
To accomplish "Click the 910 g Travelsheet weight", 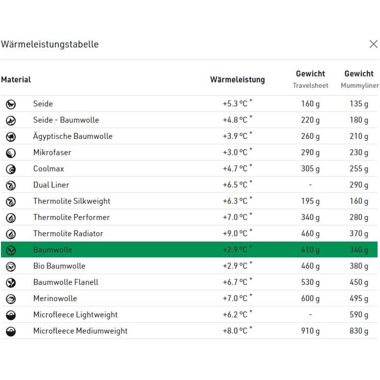I will click(x=310, y=331).
